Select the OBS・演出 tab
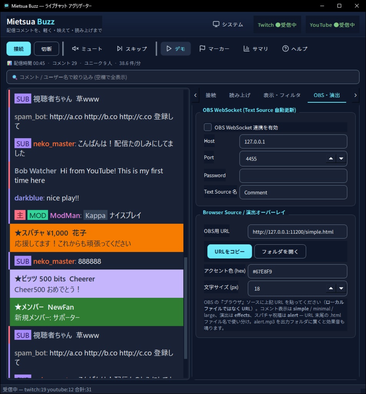Image resolution: width=366 pixels, height=394 pixels. [326, 95]
